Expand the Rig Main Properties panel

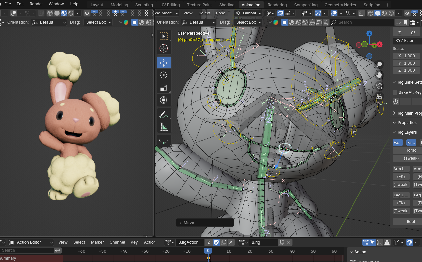tap(407, 113)
